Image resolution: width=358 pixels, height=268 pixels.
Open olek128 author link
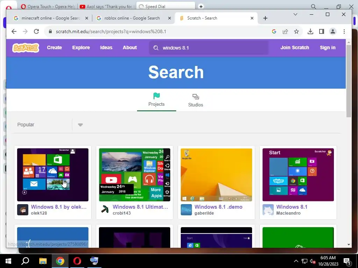39,213
